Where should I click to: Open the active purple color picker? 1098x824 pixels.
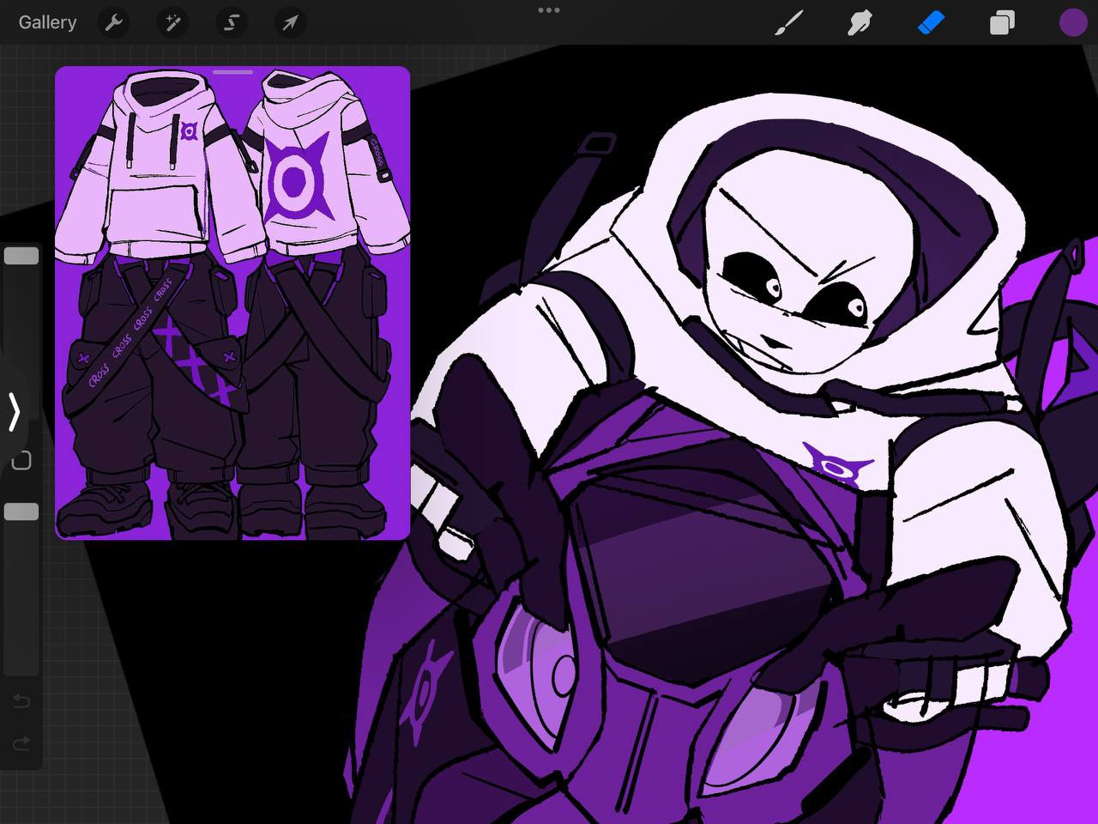(1072, 22)
